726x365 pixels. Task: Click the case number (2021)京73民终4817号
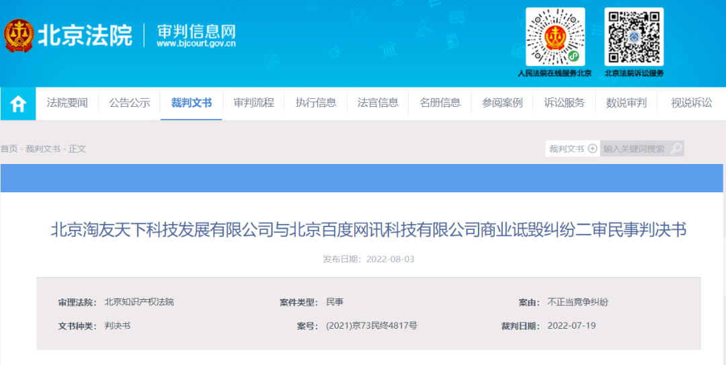[x=372, y=325]
